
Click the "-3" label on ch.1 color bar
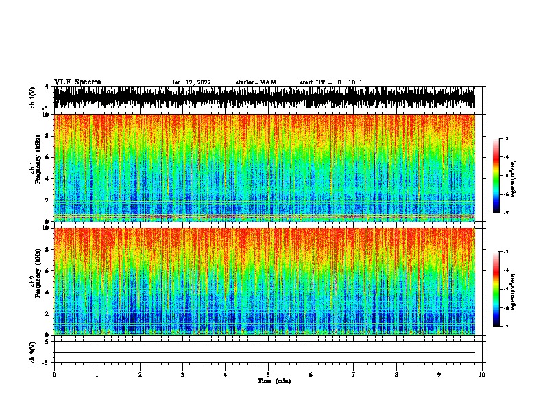point(505,139)
